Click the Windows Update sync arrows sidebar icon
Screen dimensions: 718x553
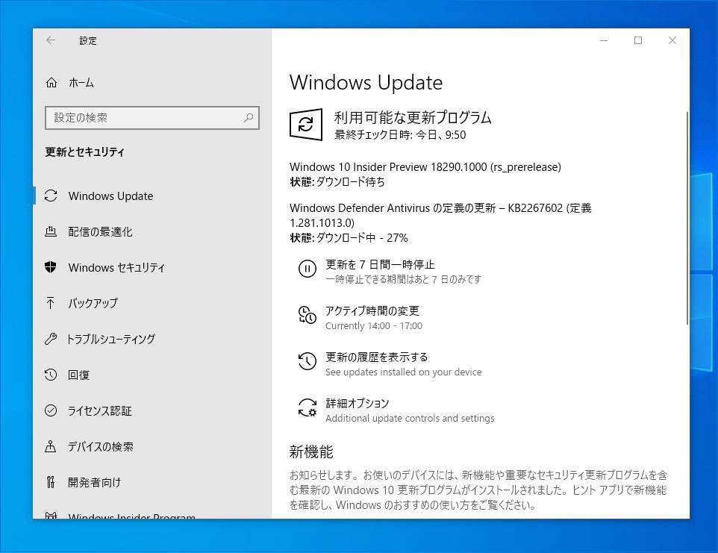[x=51, y=196]
